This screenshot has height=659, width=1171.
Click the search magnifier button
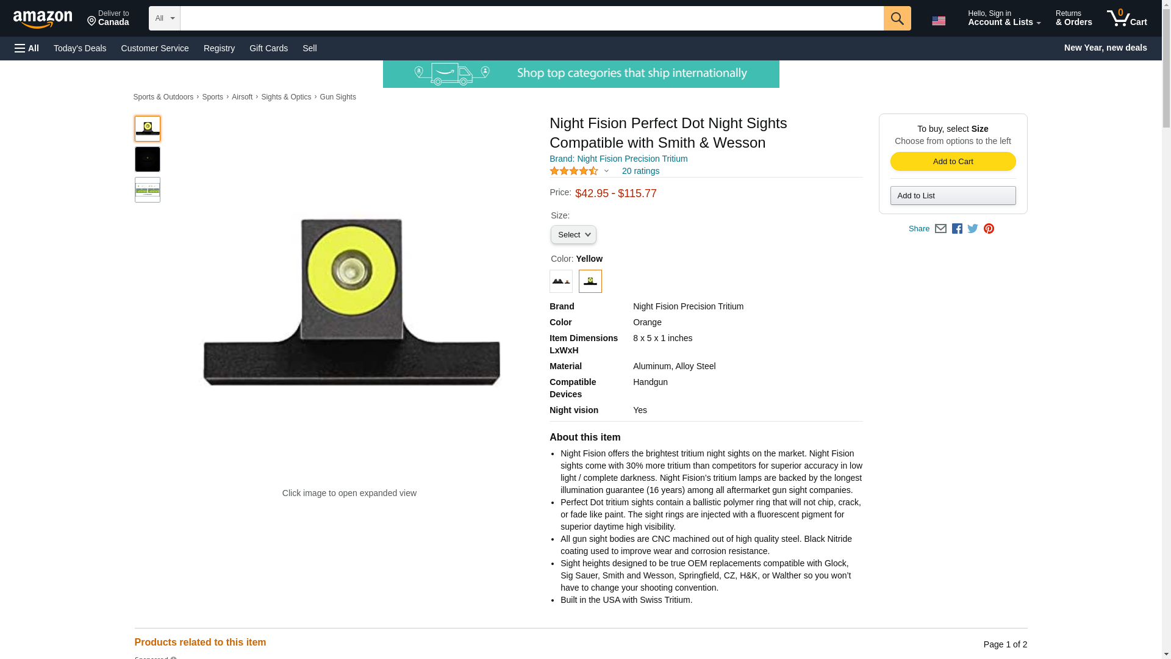(897, 18)
